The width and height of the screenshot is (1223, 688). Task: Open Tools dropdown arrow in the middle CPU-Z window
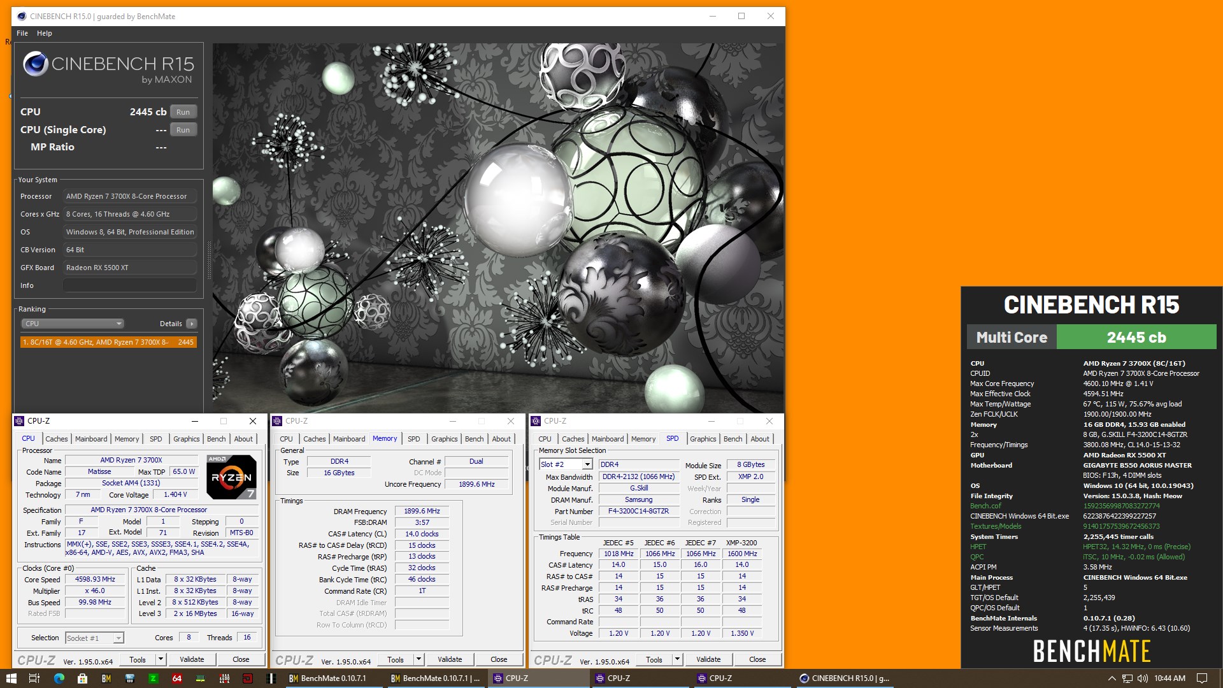[418, 660]
